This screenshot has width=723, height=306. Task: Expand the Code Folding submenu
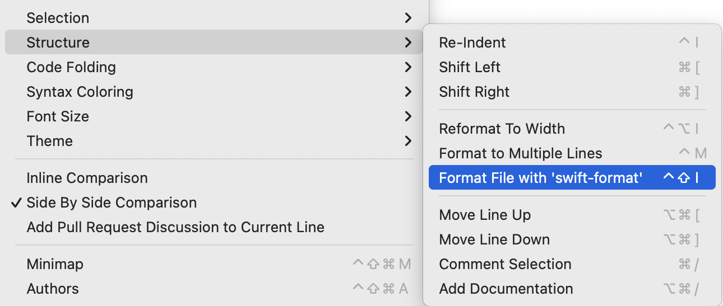[x=71, y=67]
